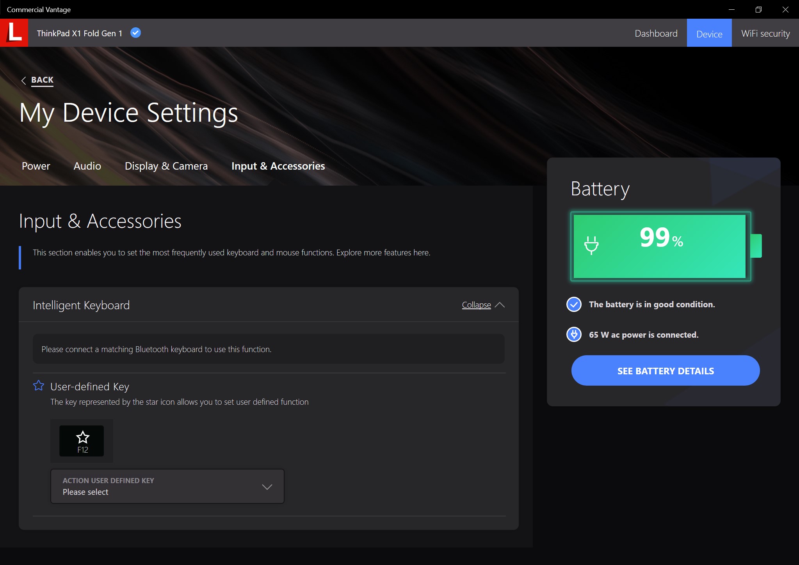This screenshot has height=565, width=799.
Task: Go to the Dashboard menu
Action: point(656,34)
